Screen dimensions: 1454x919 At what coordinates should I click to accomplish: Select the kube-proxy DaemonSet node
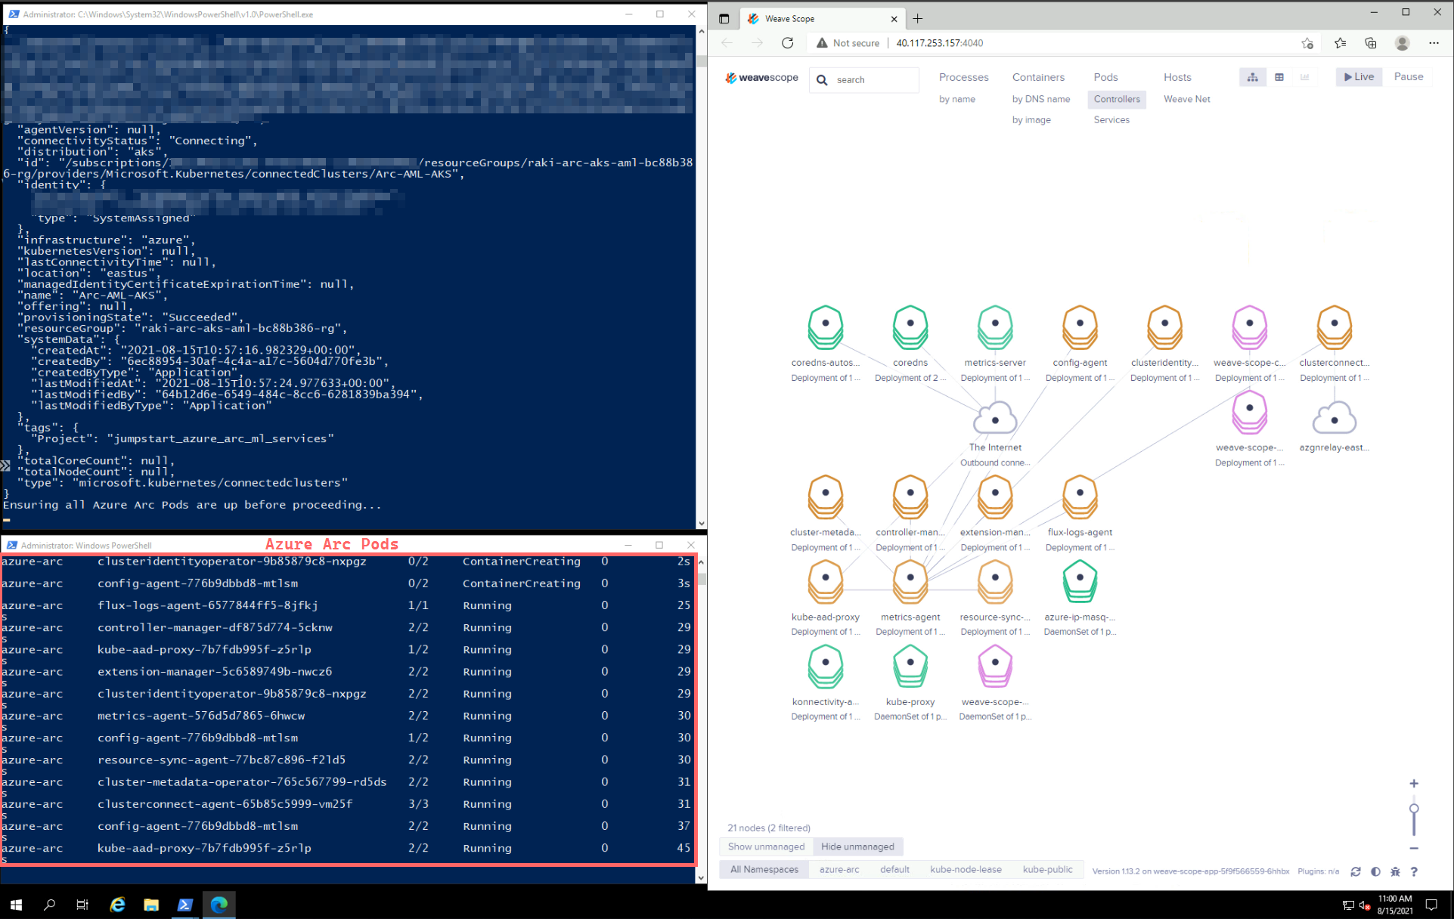[910, 666]
